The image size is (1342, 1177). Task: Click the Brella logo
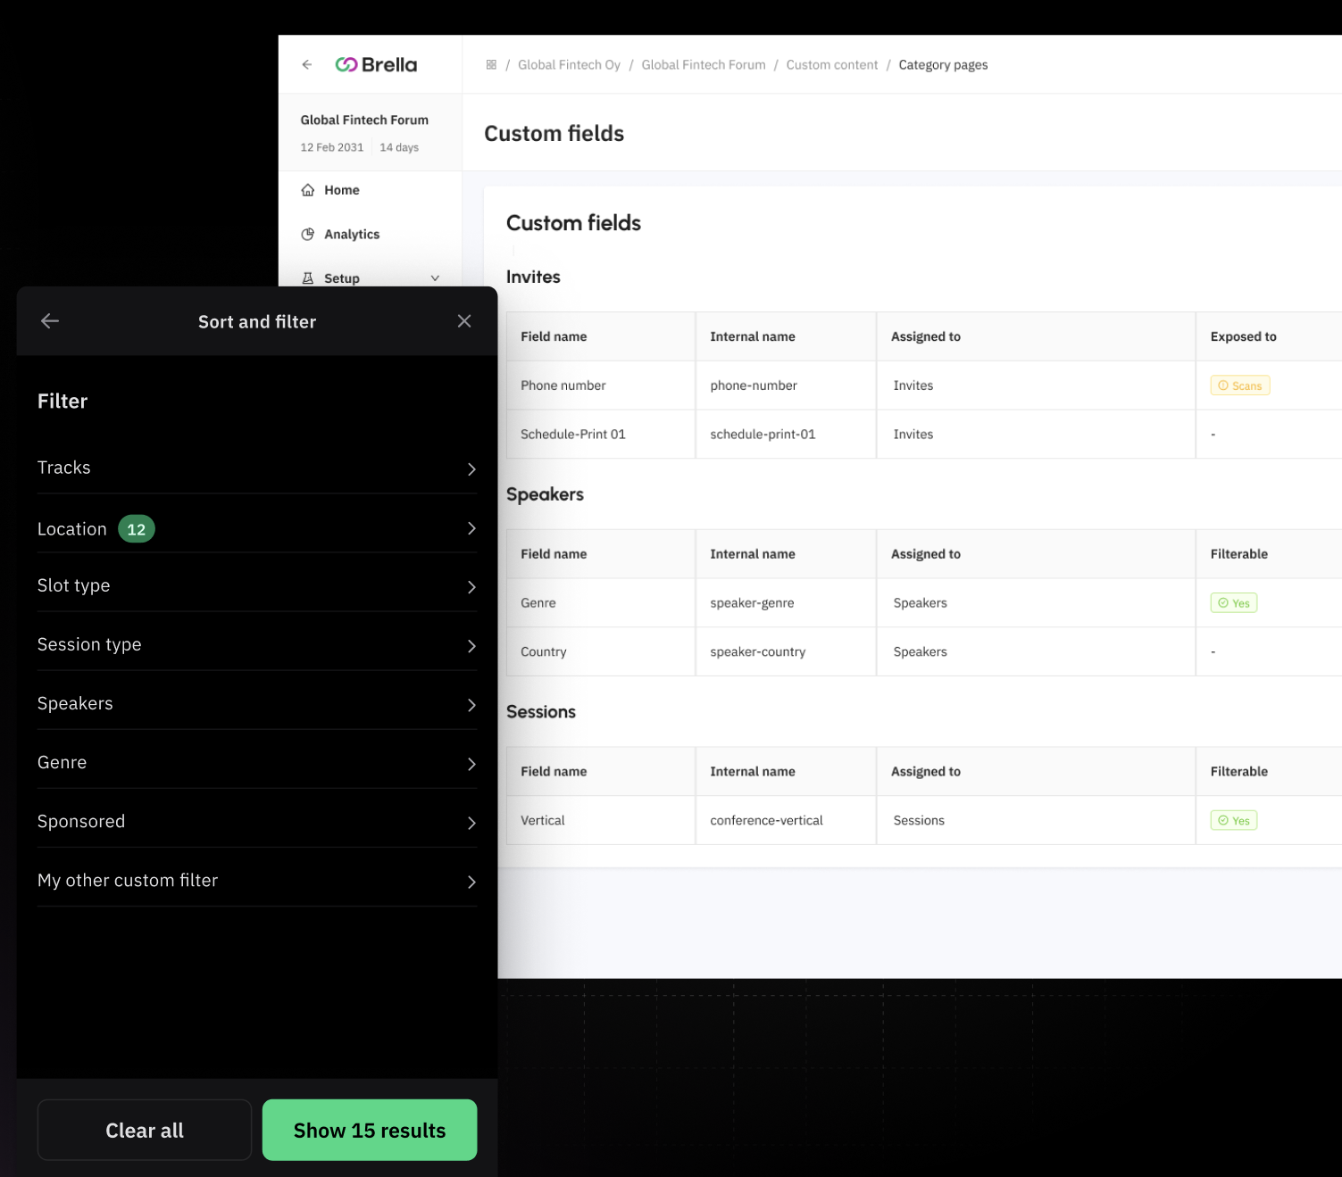tap(376, 64)
